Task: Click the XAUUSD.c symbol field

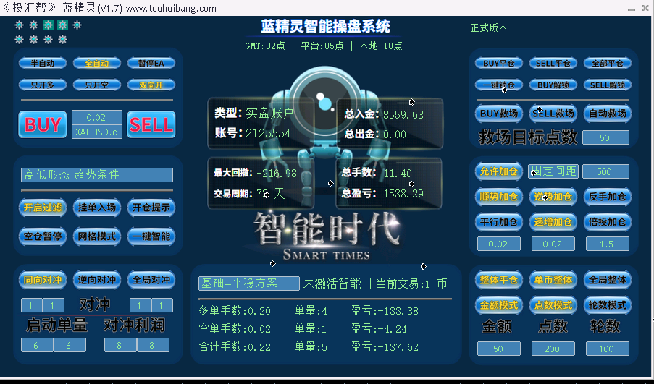Action: pyautogui.click(x=97, y=132)
